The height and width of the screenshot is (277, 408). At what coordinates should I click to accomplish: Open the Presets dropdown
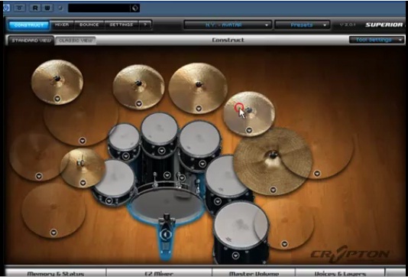pos(303,25)
